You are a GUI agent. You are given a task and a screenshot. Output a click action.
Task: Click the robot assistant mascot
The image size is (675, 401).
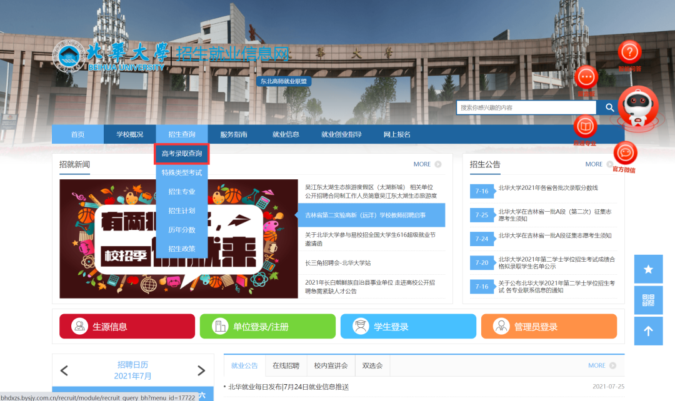coord(638,107)
